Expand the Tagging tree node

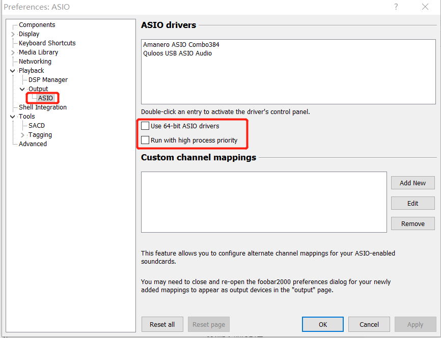pyautogui.click(x=22, y=135)
